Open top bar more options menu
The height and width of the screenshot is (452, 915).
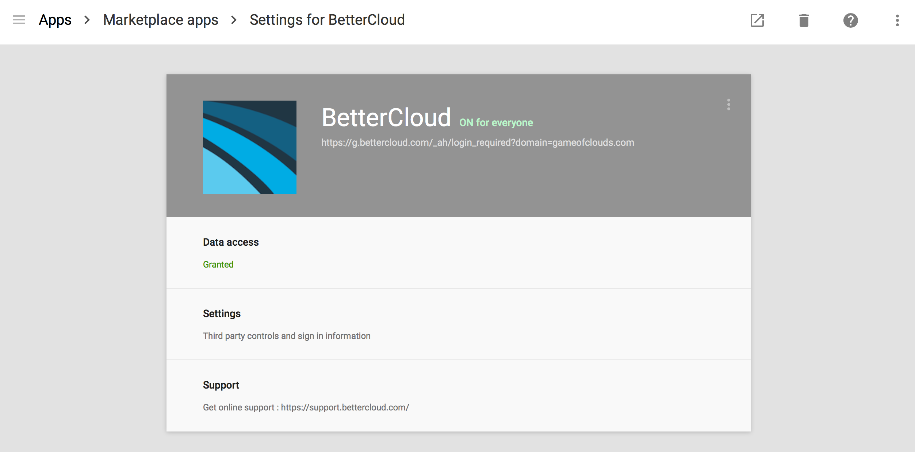coord(897,20)
